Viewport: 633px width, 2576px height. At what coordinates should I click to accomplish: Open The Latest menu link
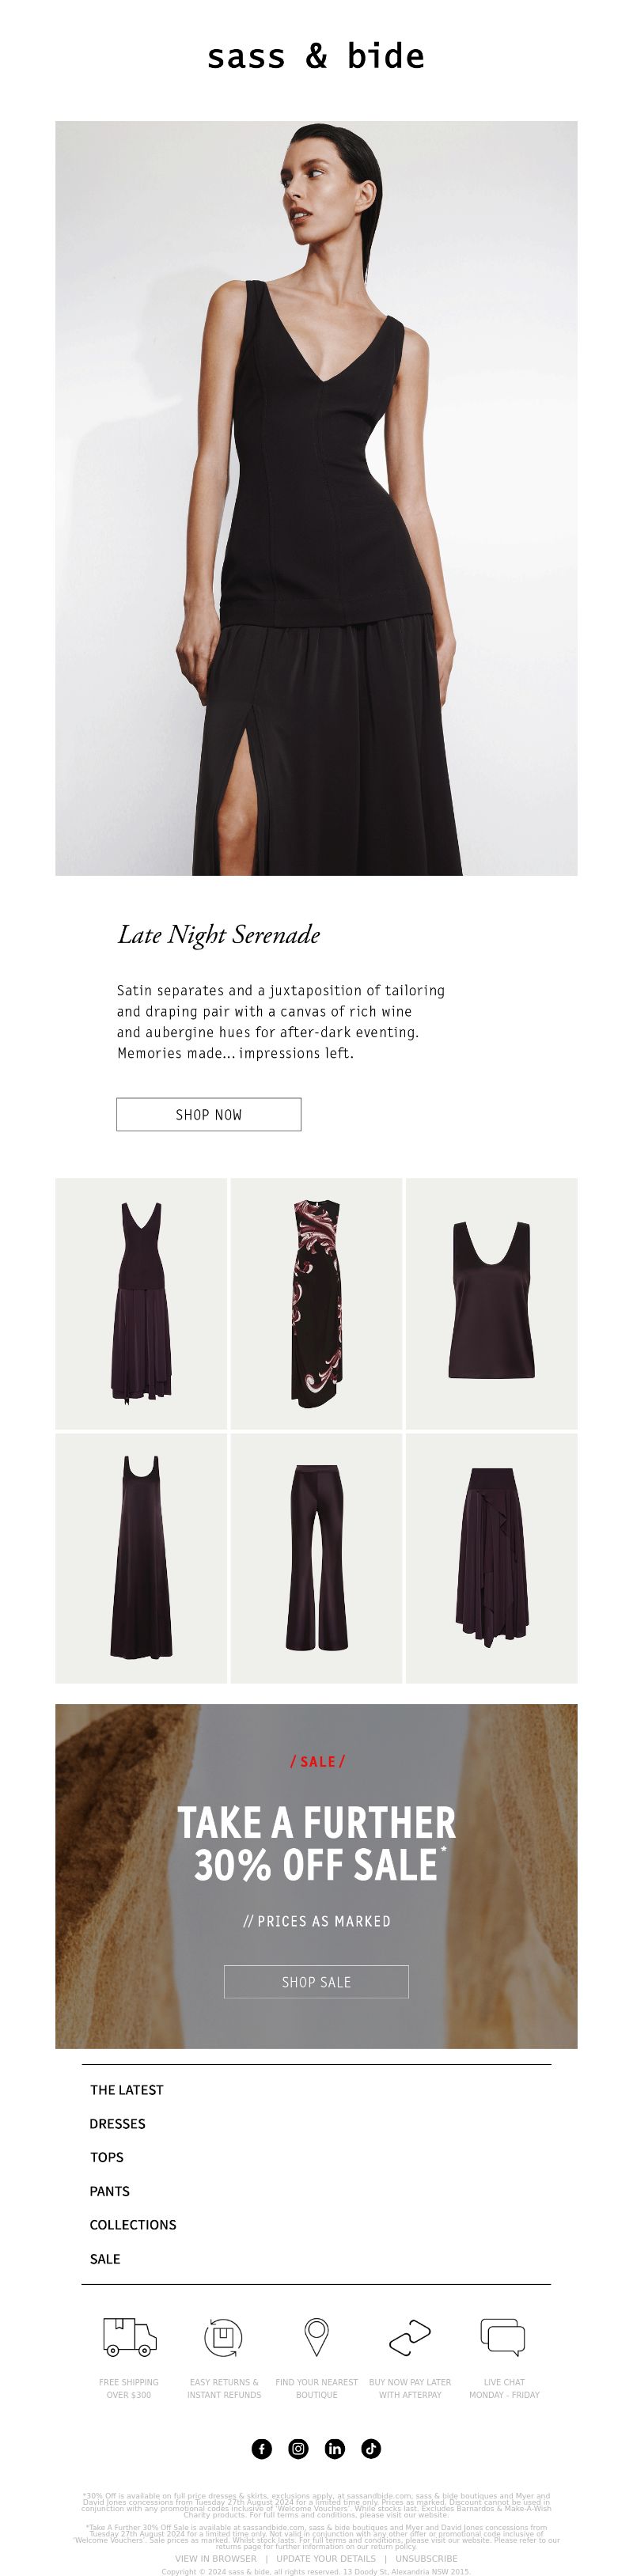pos(127,2089)
